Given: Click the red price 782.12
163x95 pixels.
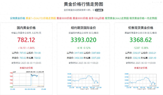Looking at the screenshot, I should tap(26, 40).
